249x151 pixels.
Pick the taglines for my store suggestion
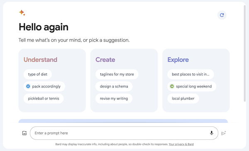[x=117, y=74]
